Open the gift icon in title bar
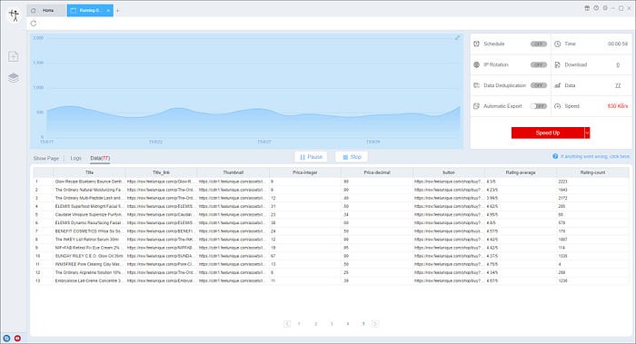 587,8
